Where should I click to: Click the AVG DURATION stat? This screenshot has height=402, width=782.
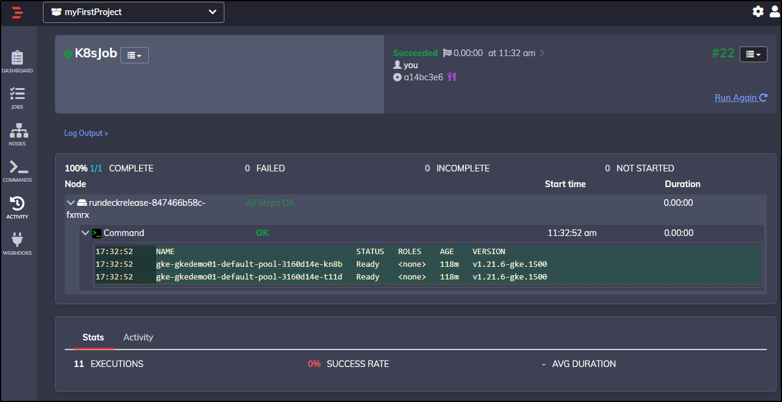[579, 364]
